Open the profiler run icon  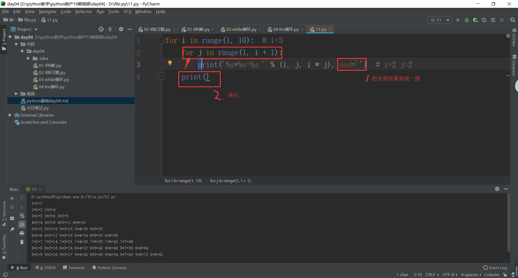tap(484, 20)
